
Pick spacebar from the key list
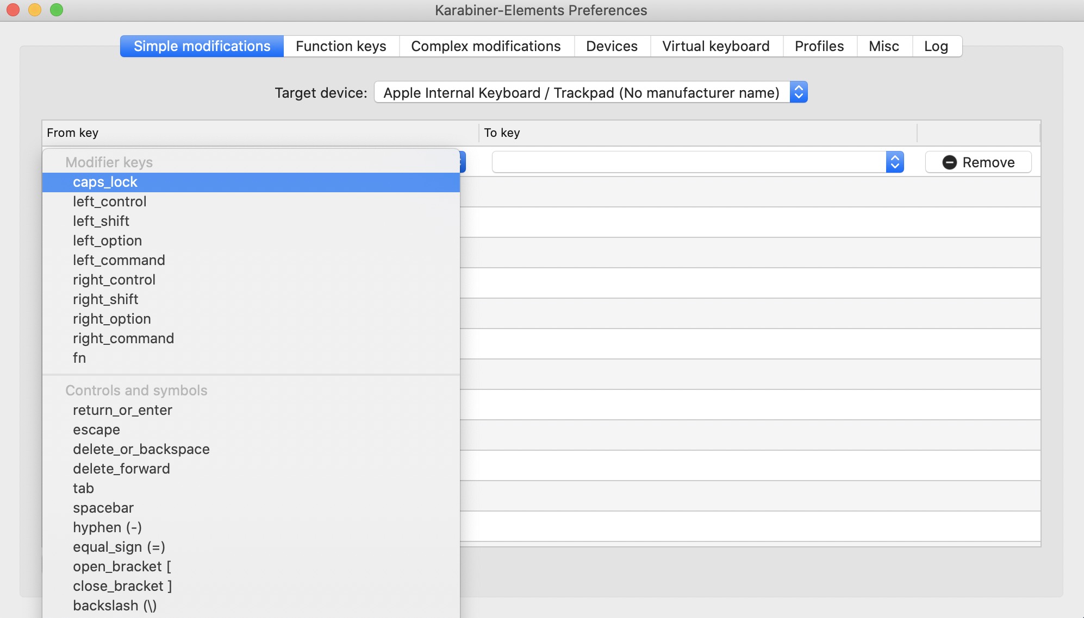tap(103, 508)
